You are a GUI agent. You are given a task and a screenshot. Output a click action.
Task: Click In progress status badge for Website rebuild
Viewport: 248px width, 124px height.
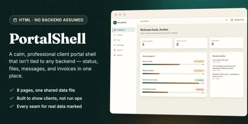[x=199, y=71]
